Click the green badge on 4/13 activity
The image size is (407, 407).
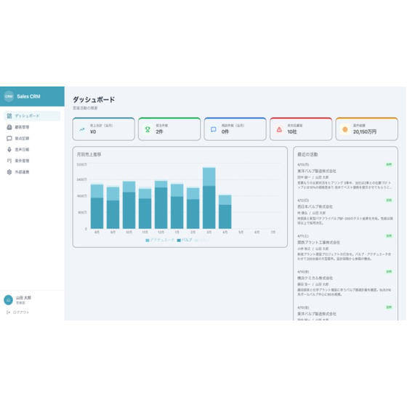pyautogui.click(x=389, y=164)
